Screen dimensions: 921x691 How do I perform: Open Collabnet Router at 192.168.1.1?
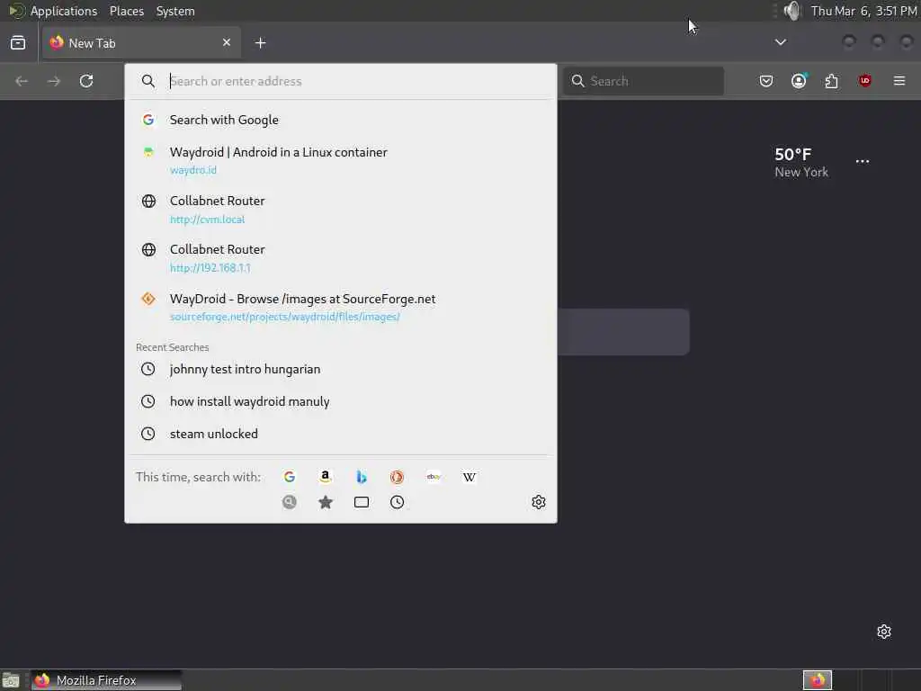click(x=341, y=258)
